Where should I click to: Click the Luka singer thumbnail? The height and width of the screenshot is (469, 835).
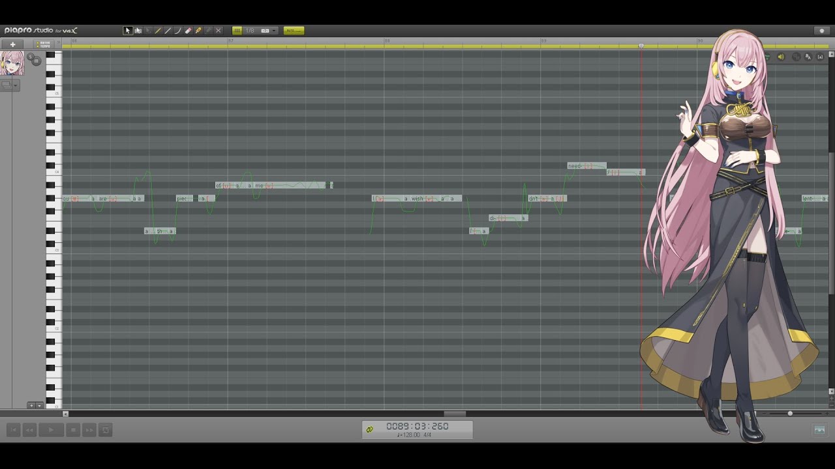(12, 63)
